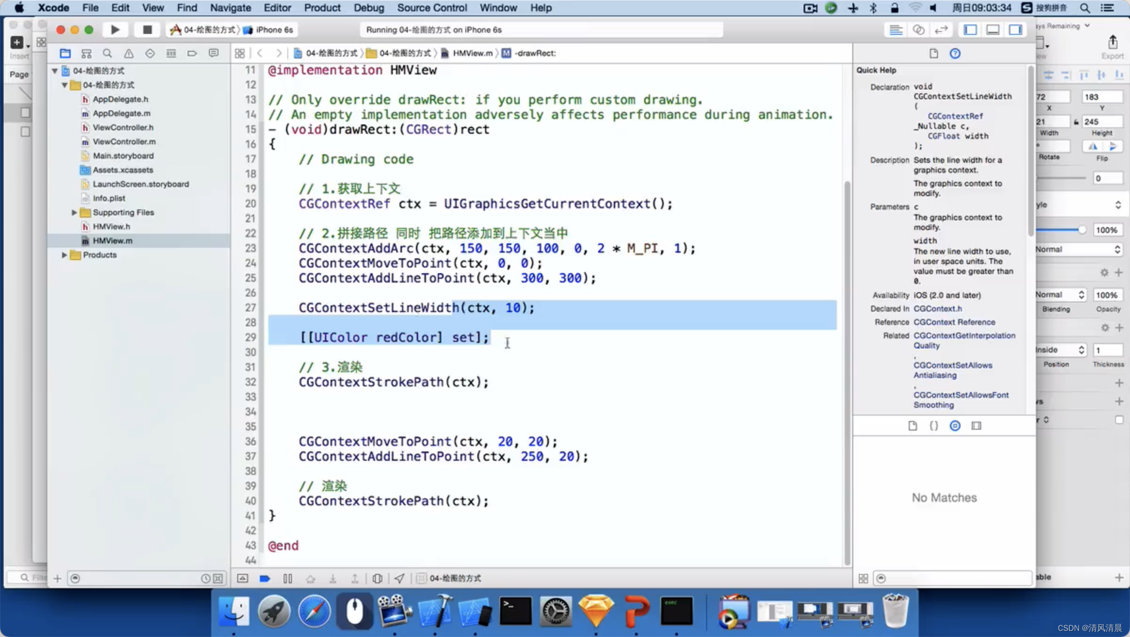The width and height of the screenshot is (1130, 637).
Task: Click the Debug view hierarchy icon
Action: pyautogui.click(x=377, y=578)
